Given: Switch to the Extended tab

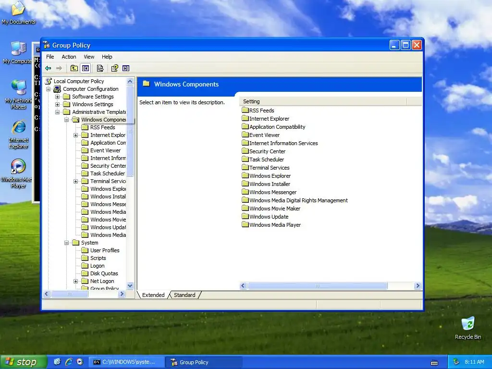Looking at the screenshot, I should click(x=153, y=295).
